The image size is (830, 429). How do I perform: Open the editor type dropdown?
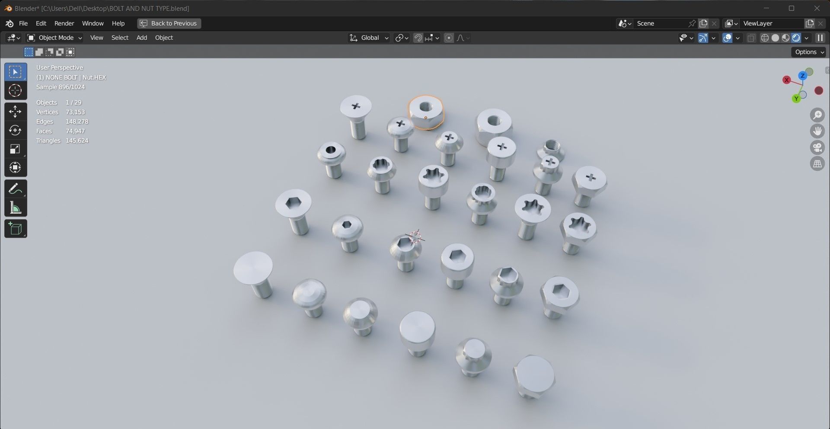coord(14,38)
